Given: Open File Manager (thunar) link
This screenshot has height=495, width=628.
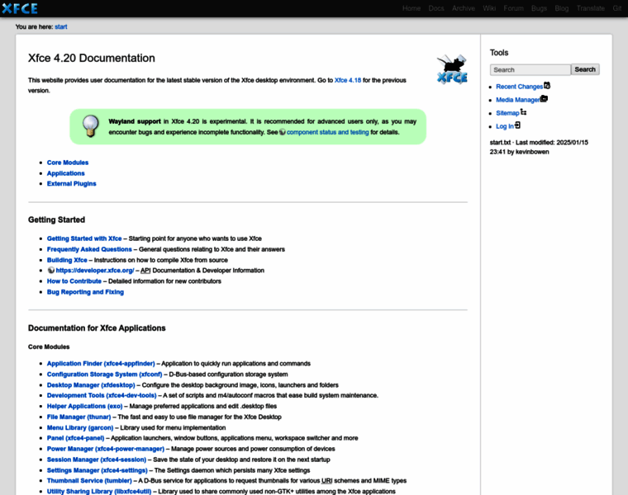Looking at the screenshot, I should pos(78,417).
